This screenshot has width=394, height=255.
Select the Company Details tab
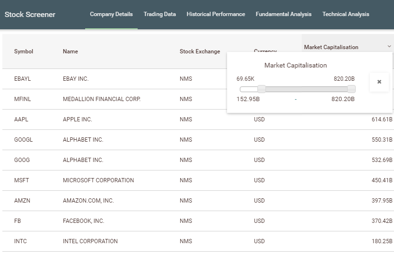(111, 14)
